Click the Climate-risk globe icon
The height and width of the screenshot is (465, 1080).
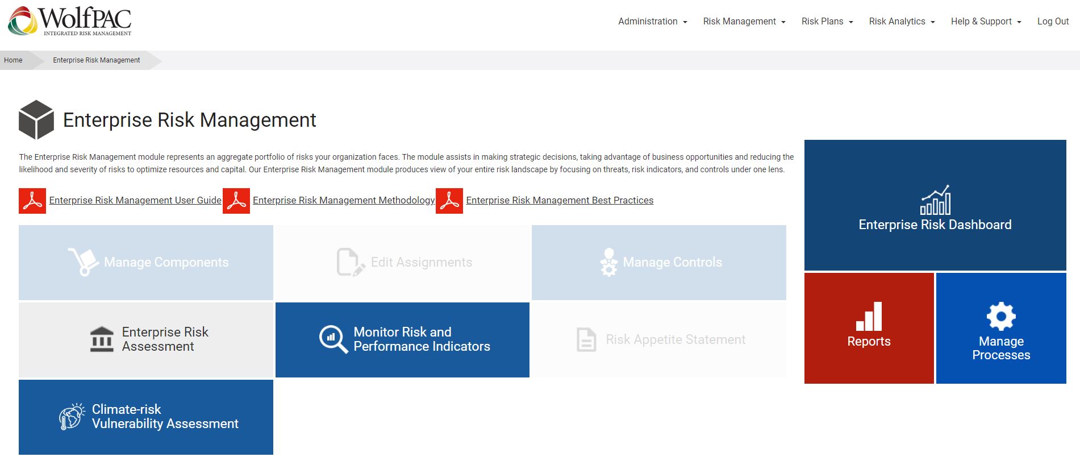[x=72, y=416]
